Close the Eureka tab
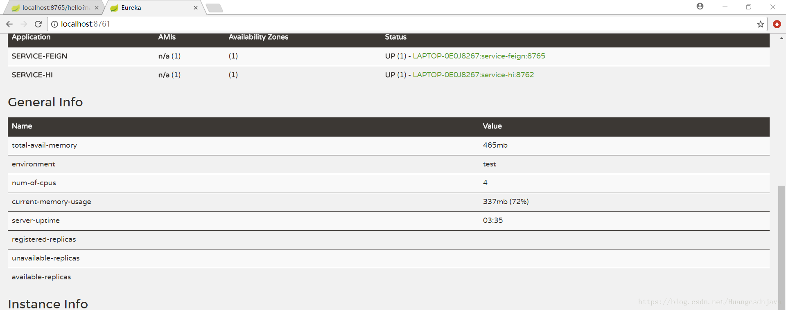The width and height of the screenshot is (786, 310). [x=196, y=8]
